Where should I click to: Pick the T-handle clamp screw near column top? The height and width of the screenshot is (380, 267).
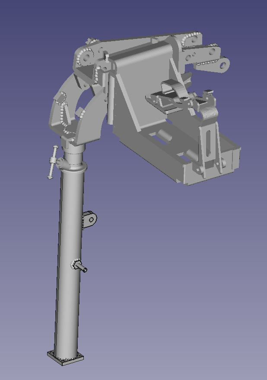(53, 162)
